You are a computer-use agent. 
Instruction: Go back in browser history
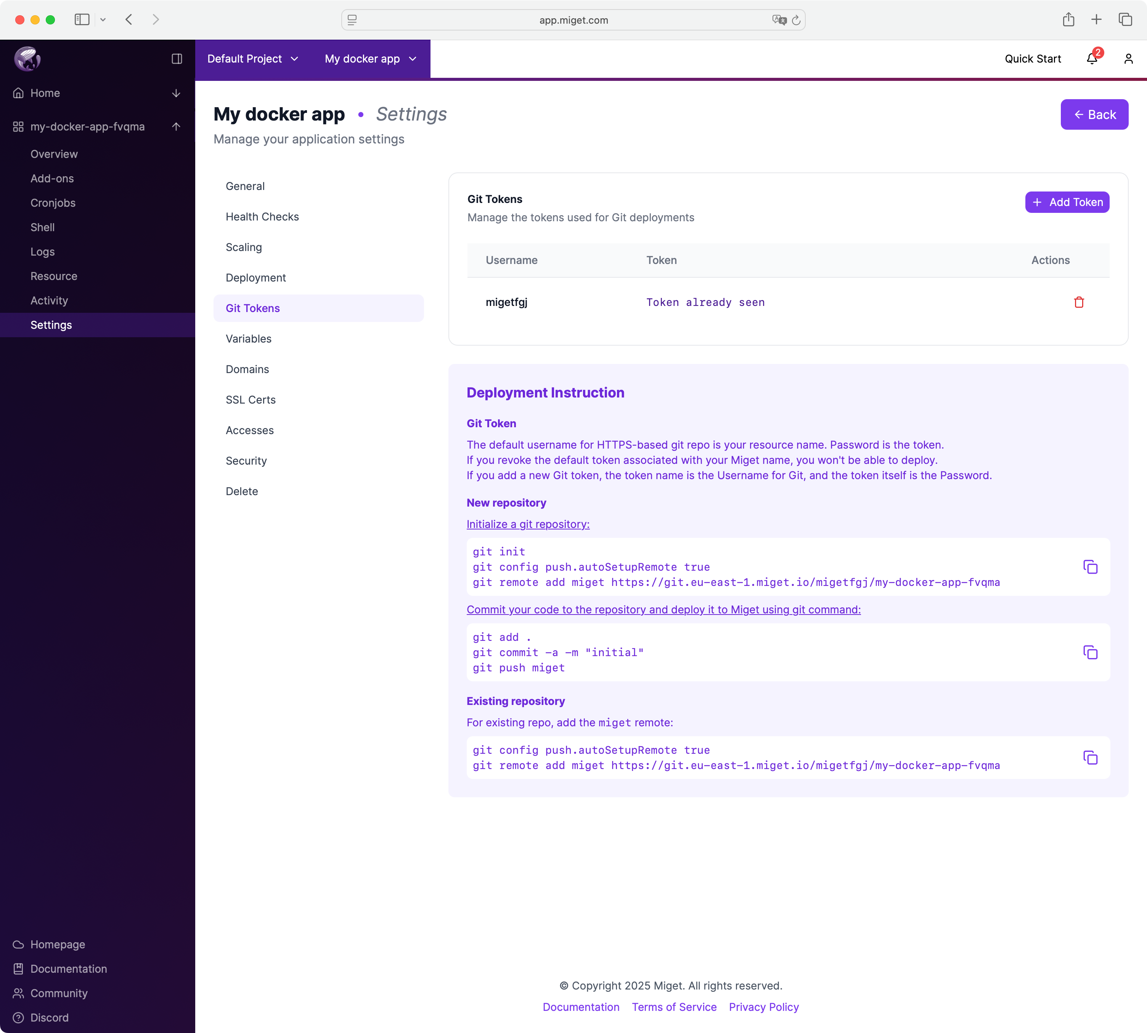(129, 19)
